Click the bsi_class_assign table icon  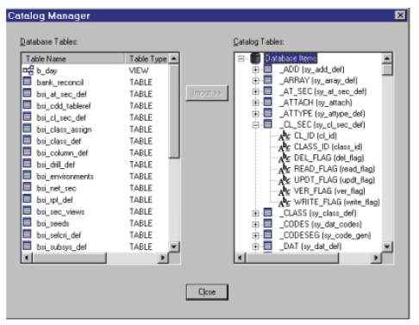click(27, 128)
